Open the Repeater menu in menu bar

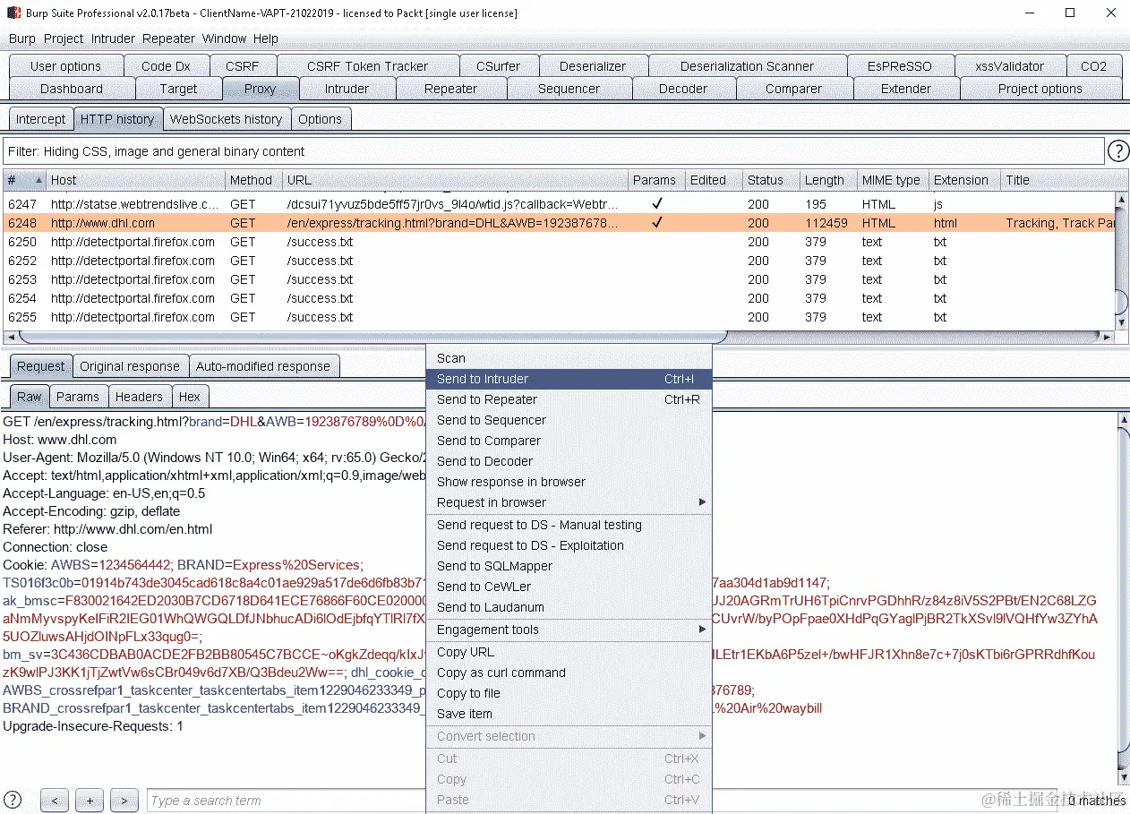tap(168, 39)
